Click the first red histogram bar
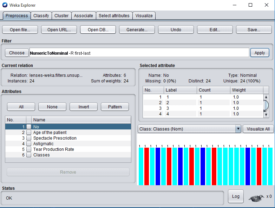 tap(146, 166)
